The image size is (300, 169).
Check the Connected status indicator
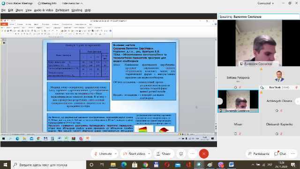coord(266,3)
